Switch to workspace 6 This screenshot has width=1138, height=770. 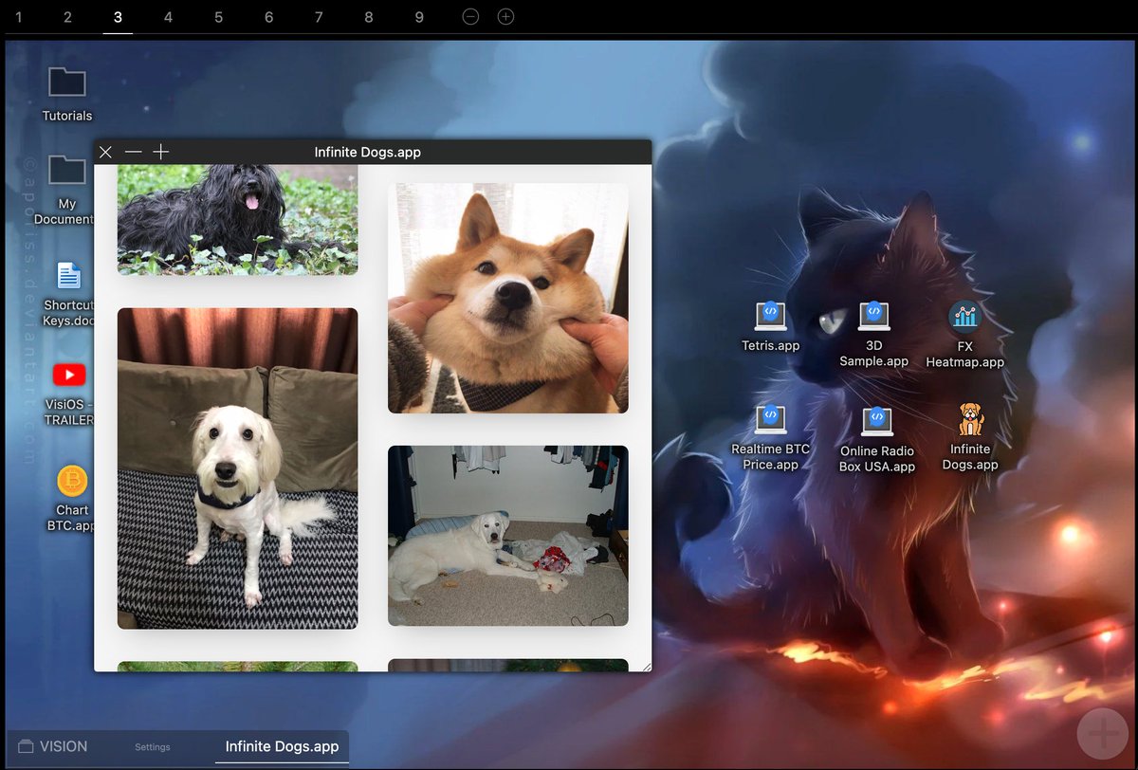coord(268,17)
